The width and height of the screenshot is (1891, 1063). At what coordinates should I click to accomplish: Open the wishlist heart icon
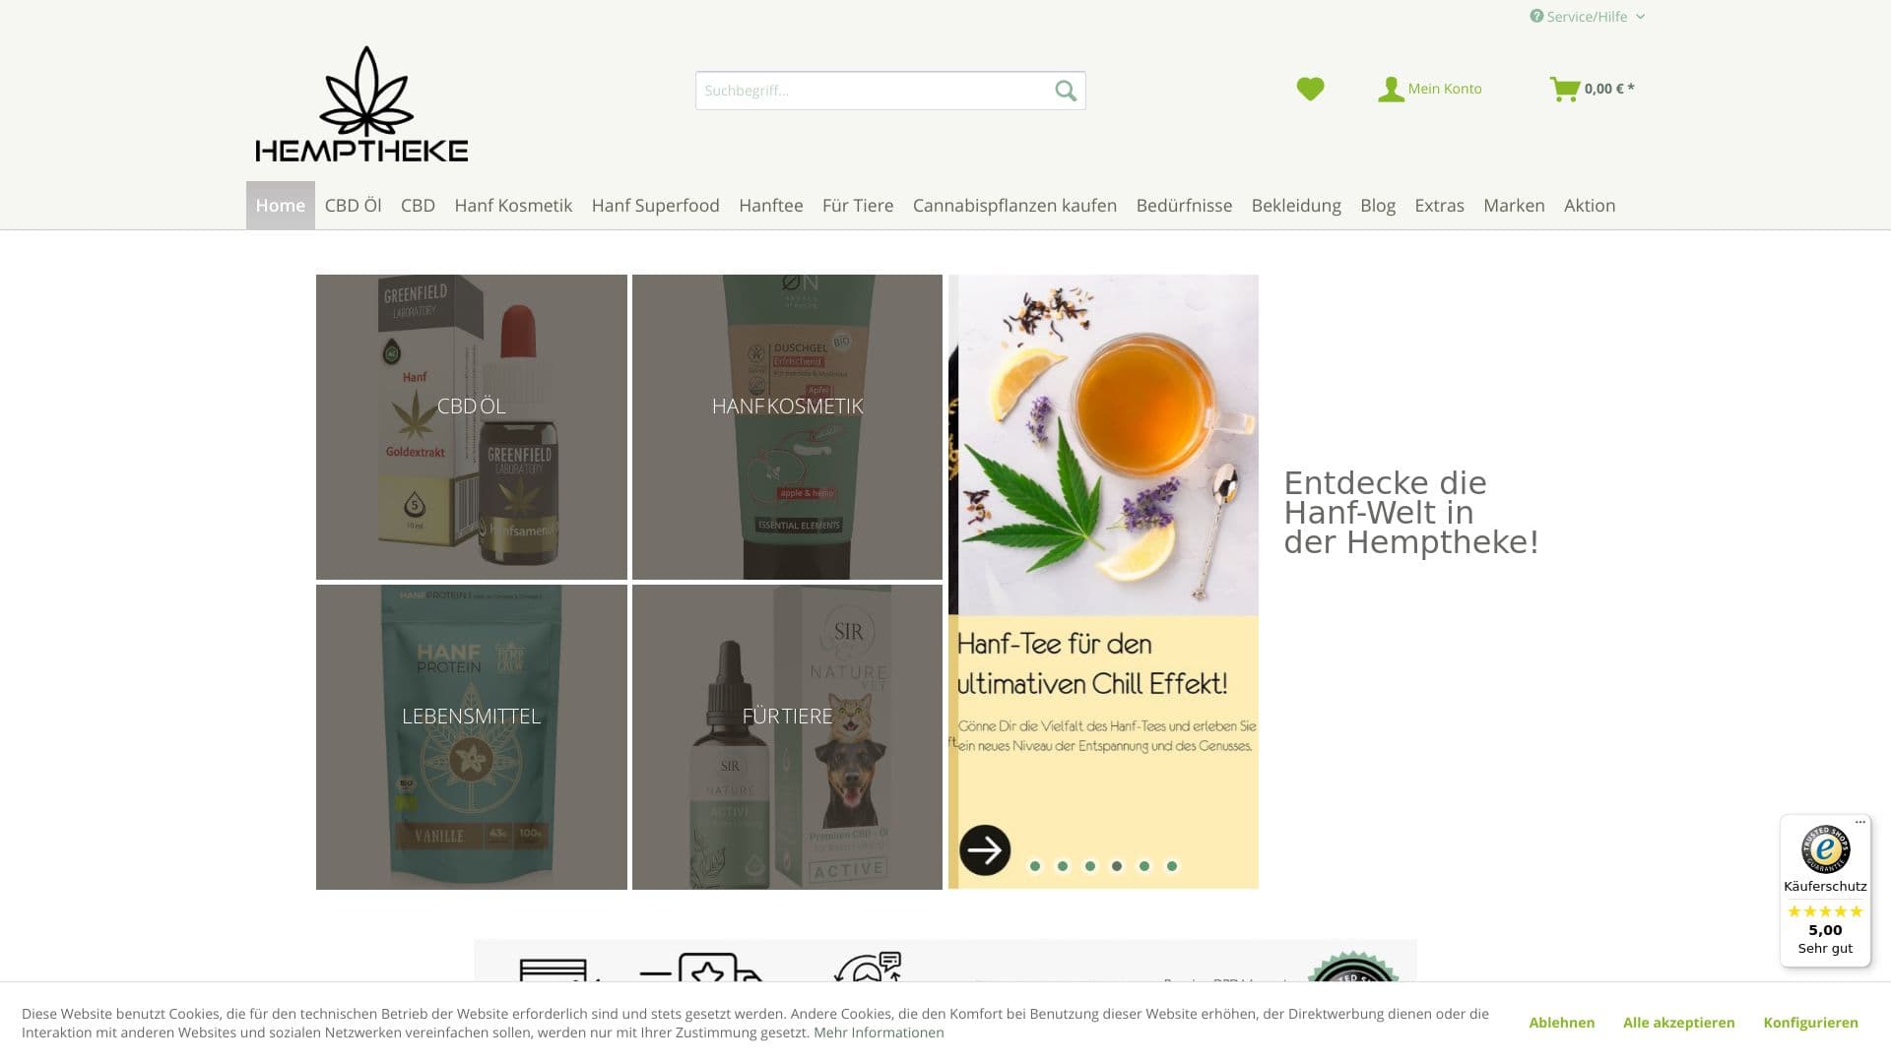click(1310, 89)
